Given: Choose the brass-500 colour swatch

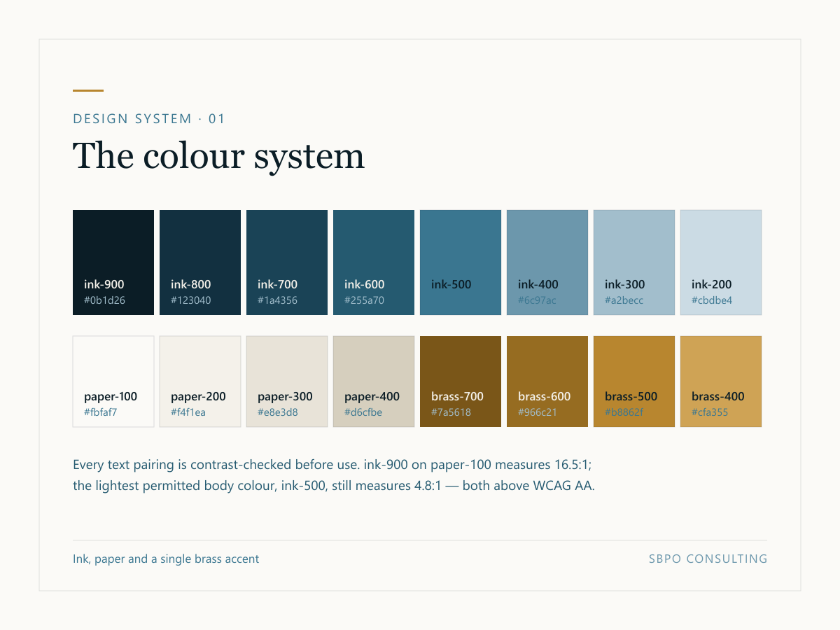Looking at the screenshot, I should pyautogui.click(x=634, y=381).
